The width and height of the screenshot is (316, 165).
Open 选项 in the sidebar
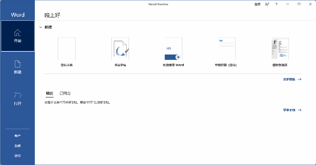pos(18,156)
